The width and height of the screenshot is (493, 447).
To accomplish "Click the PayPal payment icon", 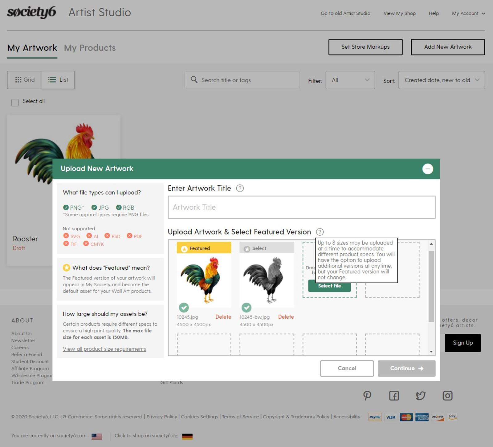I will pyautogui.click(x=375, y=417).
